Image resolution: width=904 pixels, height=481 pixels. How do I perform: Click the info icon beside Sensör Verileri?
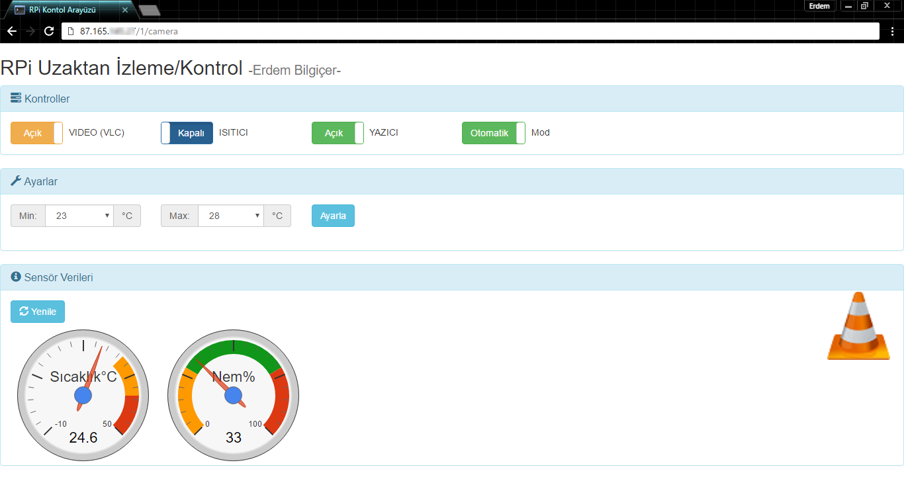pos(16,277)
